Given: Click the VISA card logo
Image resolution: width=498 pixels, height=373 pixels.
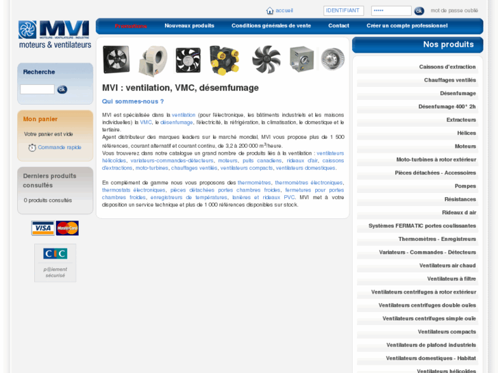Looking at the screenshot, I should [43, 228].
